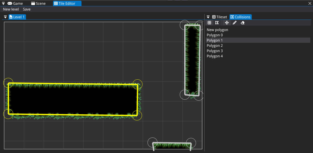313x153 pixels.
Task: Open the Tileset panel dropdown arrow
Action: coord(208,17)
